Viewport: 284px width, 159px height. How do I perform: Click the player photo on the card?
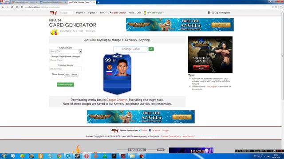[122, 68]
